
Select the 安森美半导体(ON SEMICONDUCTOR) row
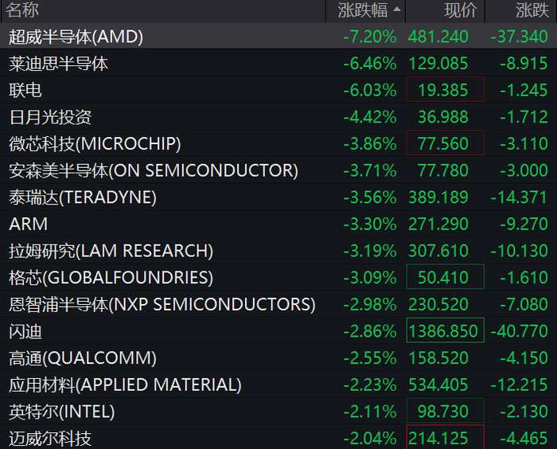point(278,170)
